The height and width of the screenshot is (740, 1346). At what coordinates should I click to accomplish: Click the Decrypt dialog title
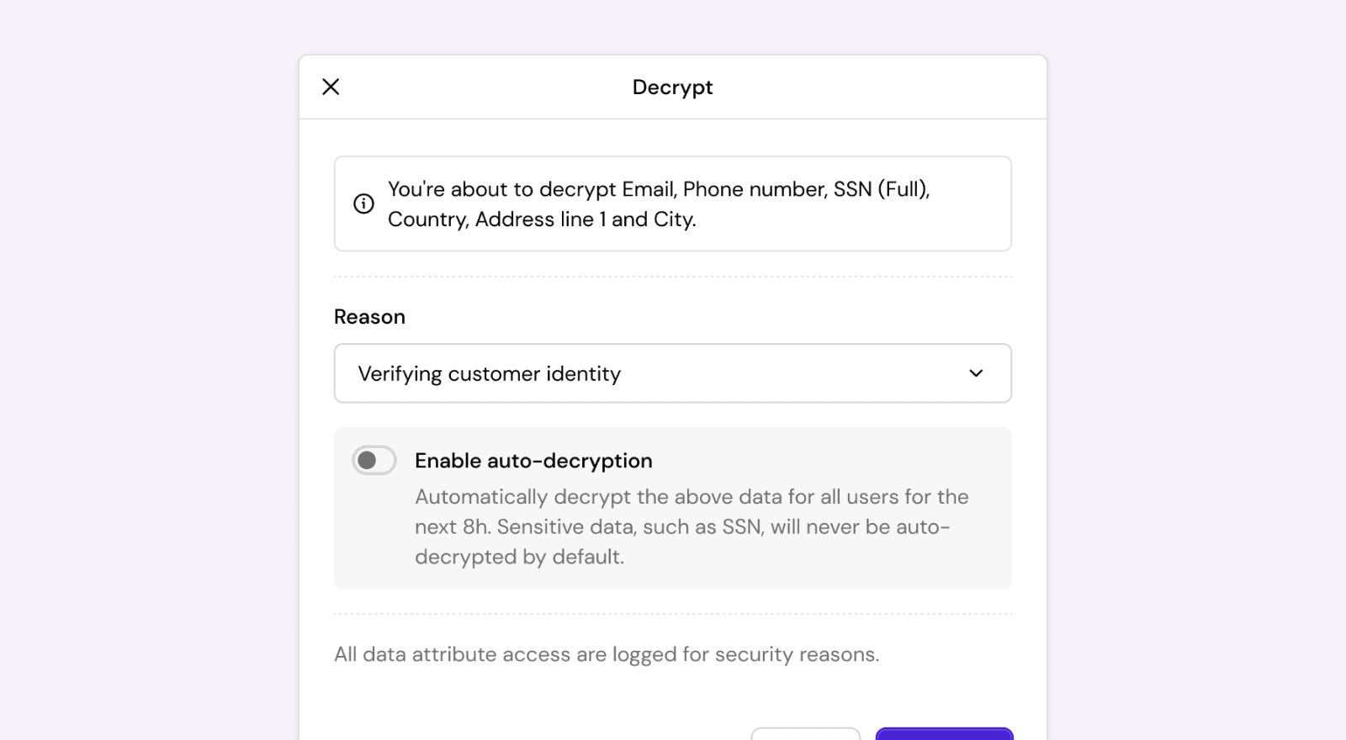671,87
